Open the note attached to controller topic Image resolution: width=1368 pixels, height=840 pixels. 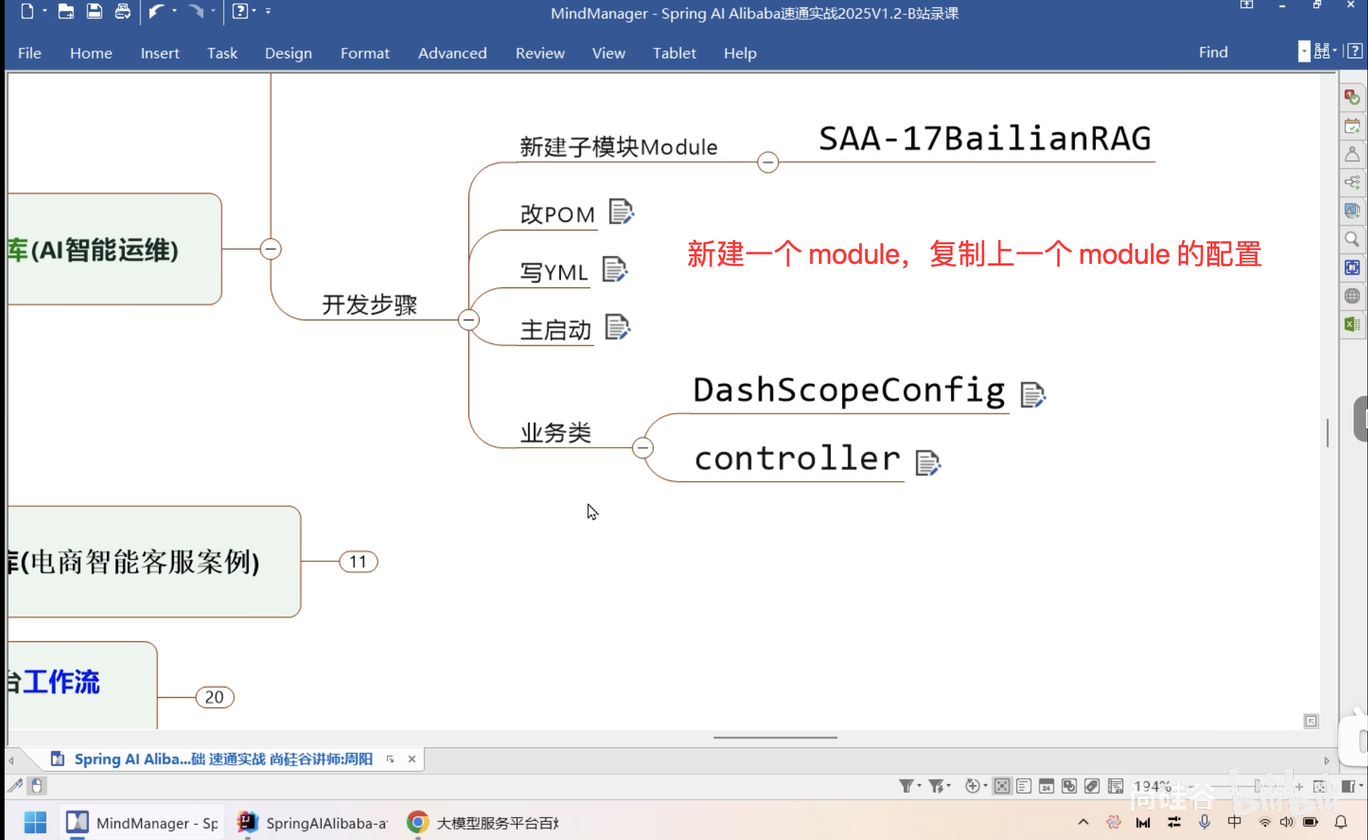927,463
